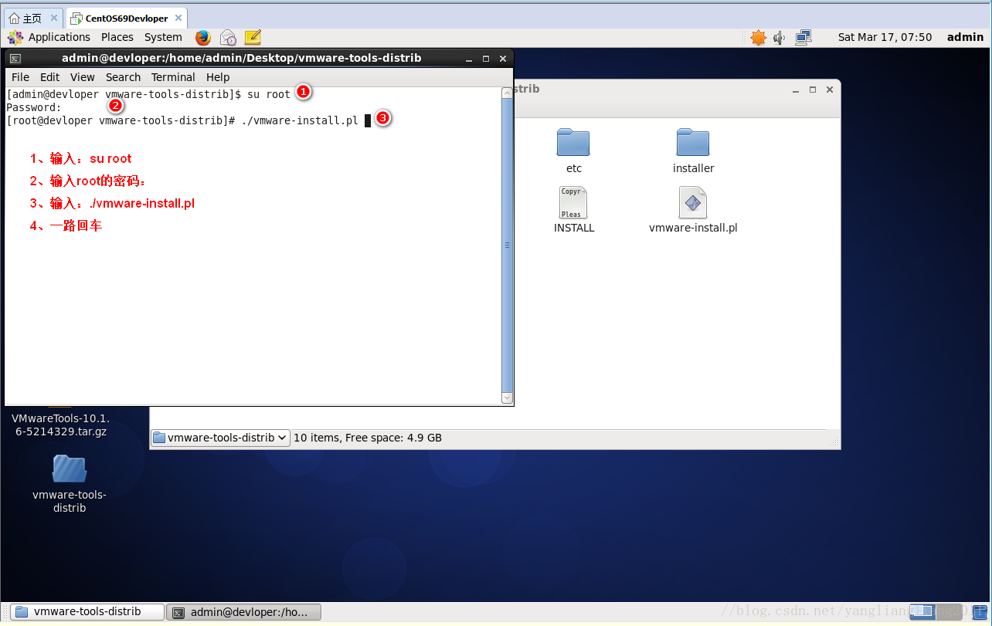The width and height of the screenshot is (992, 626).
Task: Click the orange update notification tray icon
Action: tap(758, 37)
